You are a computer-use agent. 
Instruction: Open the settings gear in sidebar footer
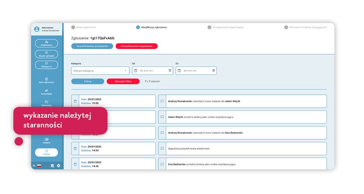tap(59, 166)
